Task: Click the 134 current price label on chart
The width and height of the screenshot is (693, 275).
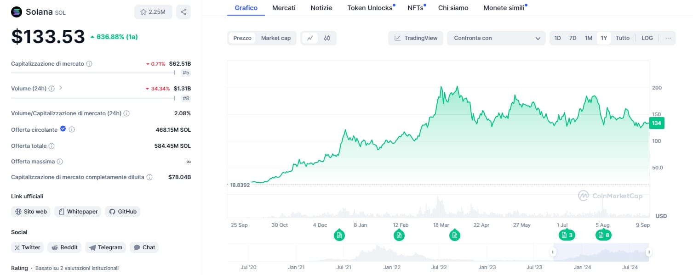Action: (657, 123)
